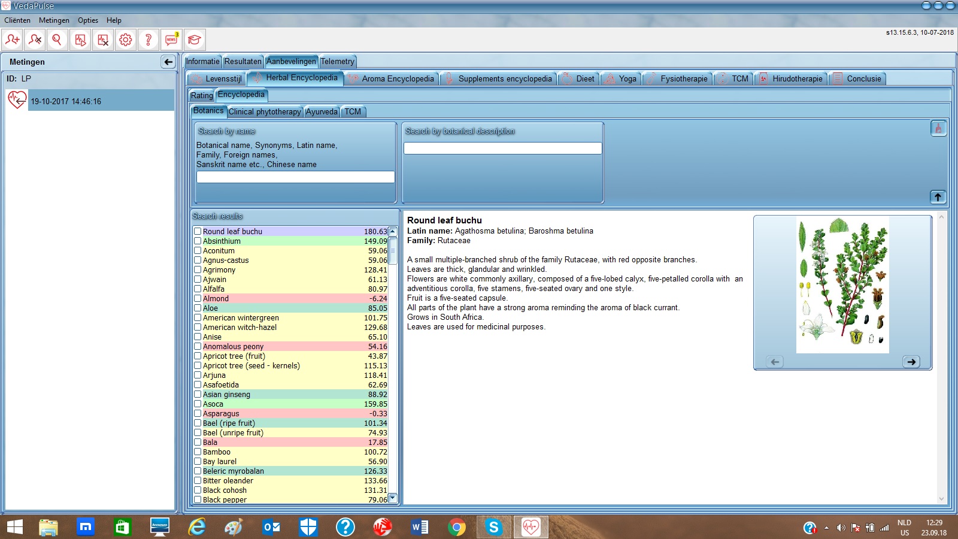Open the client search magnifier icon
The image size is (958, 539).
click(x=57, y=40)
